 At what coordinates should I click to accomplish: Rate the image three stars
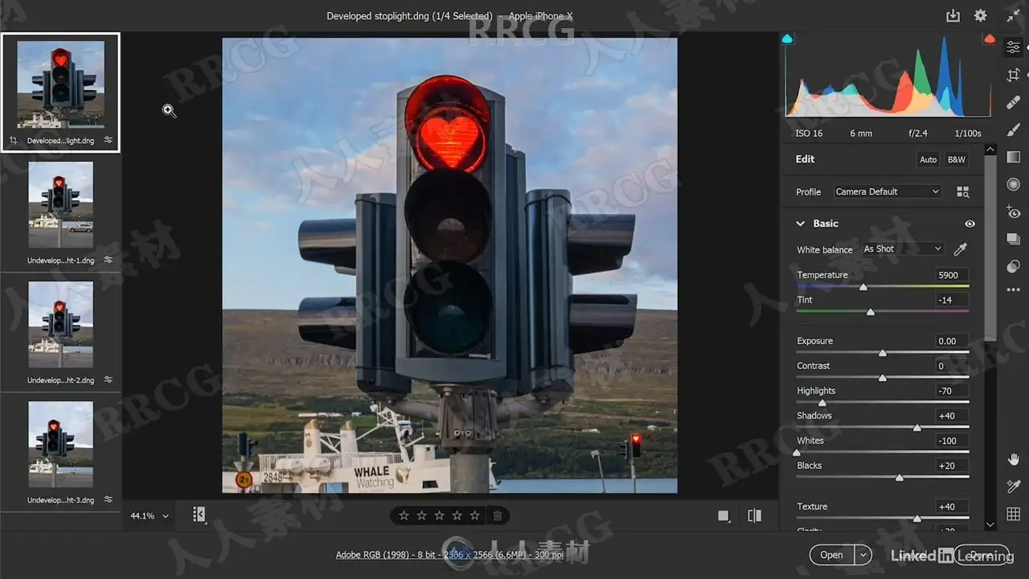pyautogui.click(x=440, y=515)
